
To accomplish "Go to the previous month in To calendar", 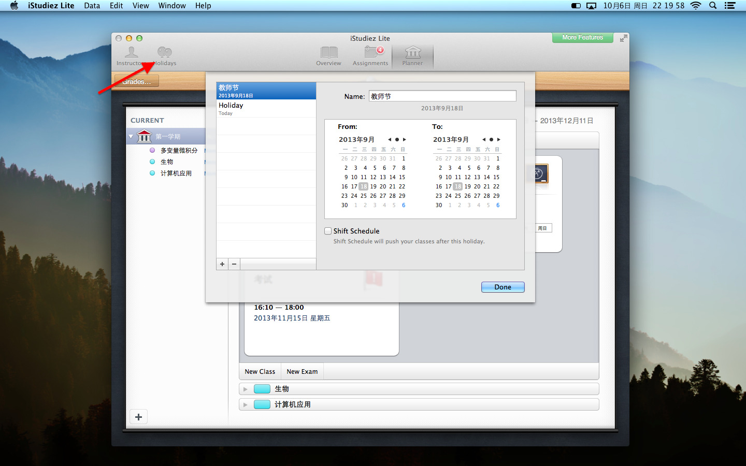I will [x=484, y=140].
